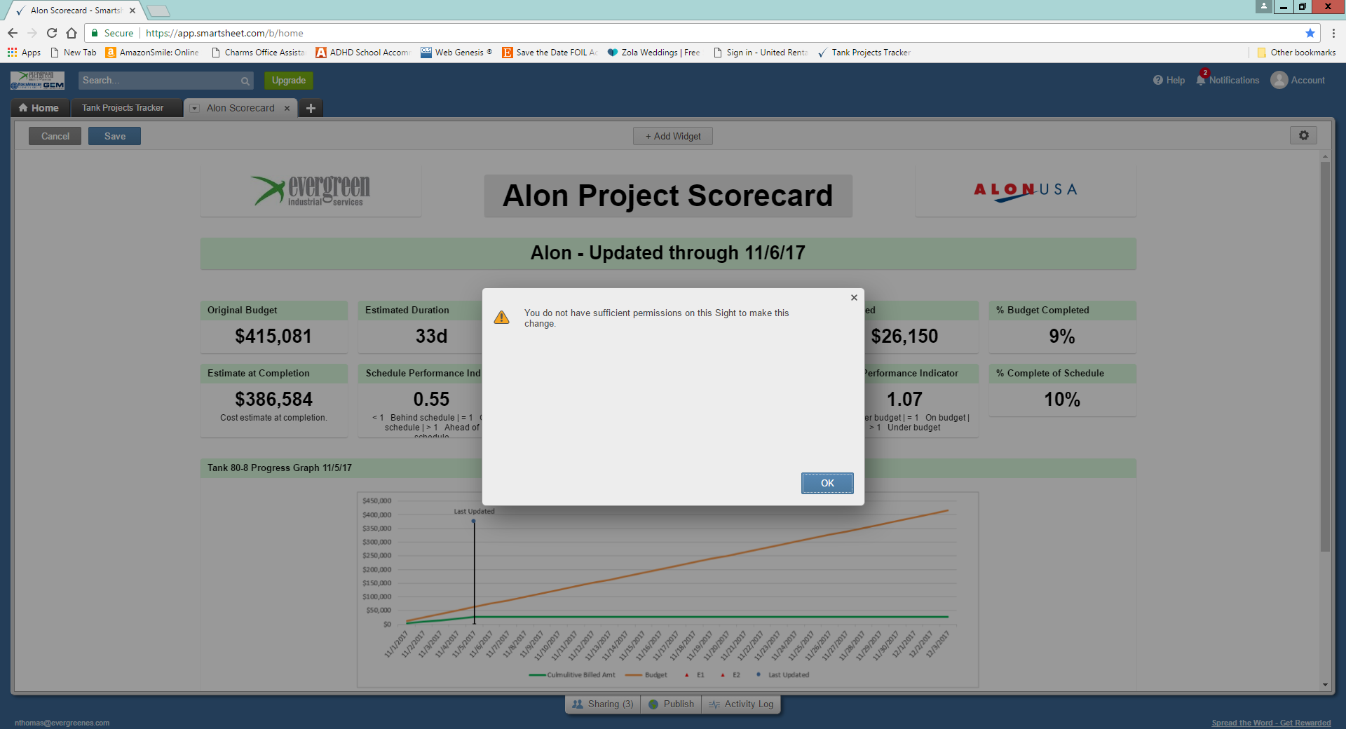Viewport: 1346px width, 729px height.
Task: Click Original Budget value $415,081
Action: click(273, 336)
